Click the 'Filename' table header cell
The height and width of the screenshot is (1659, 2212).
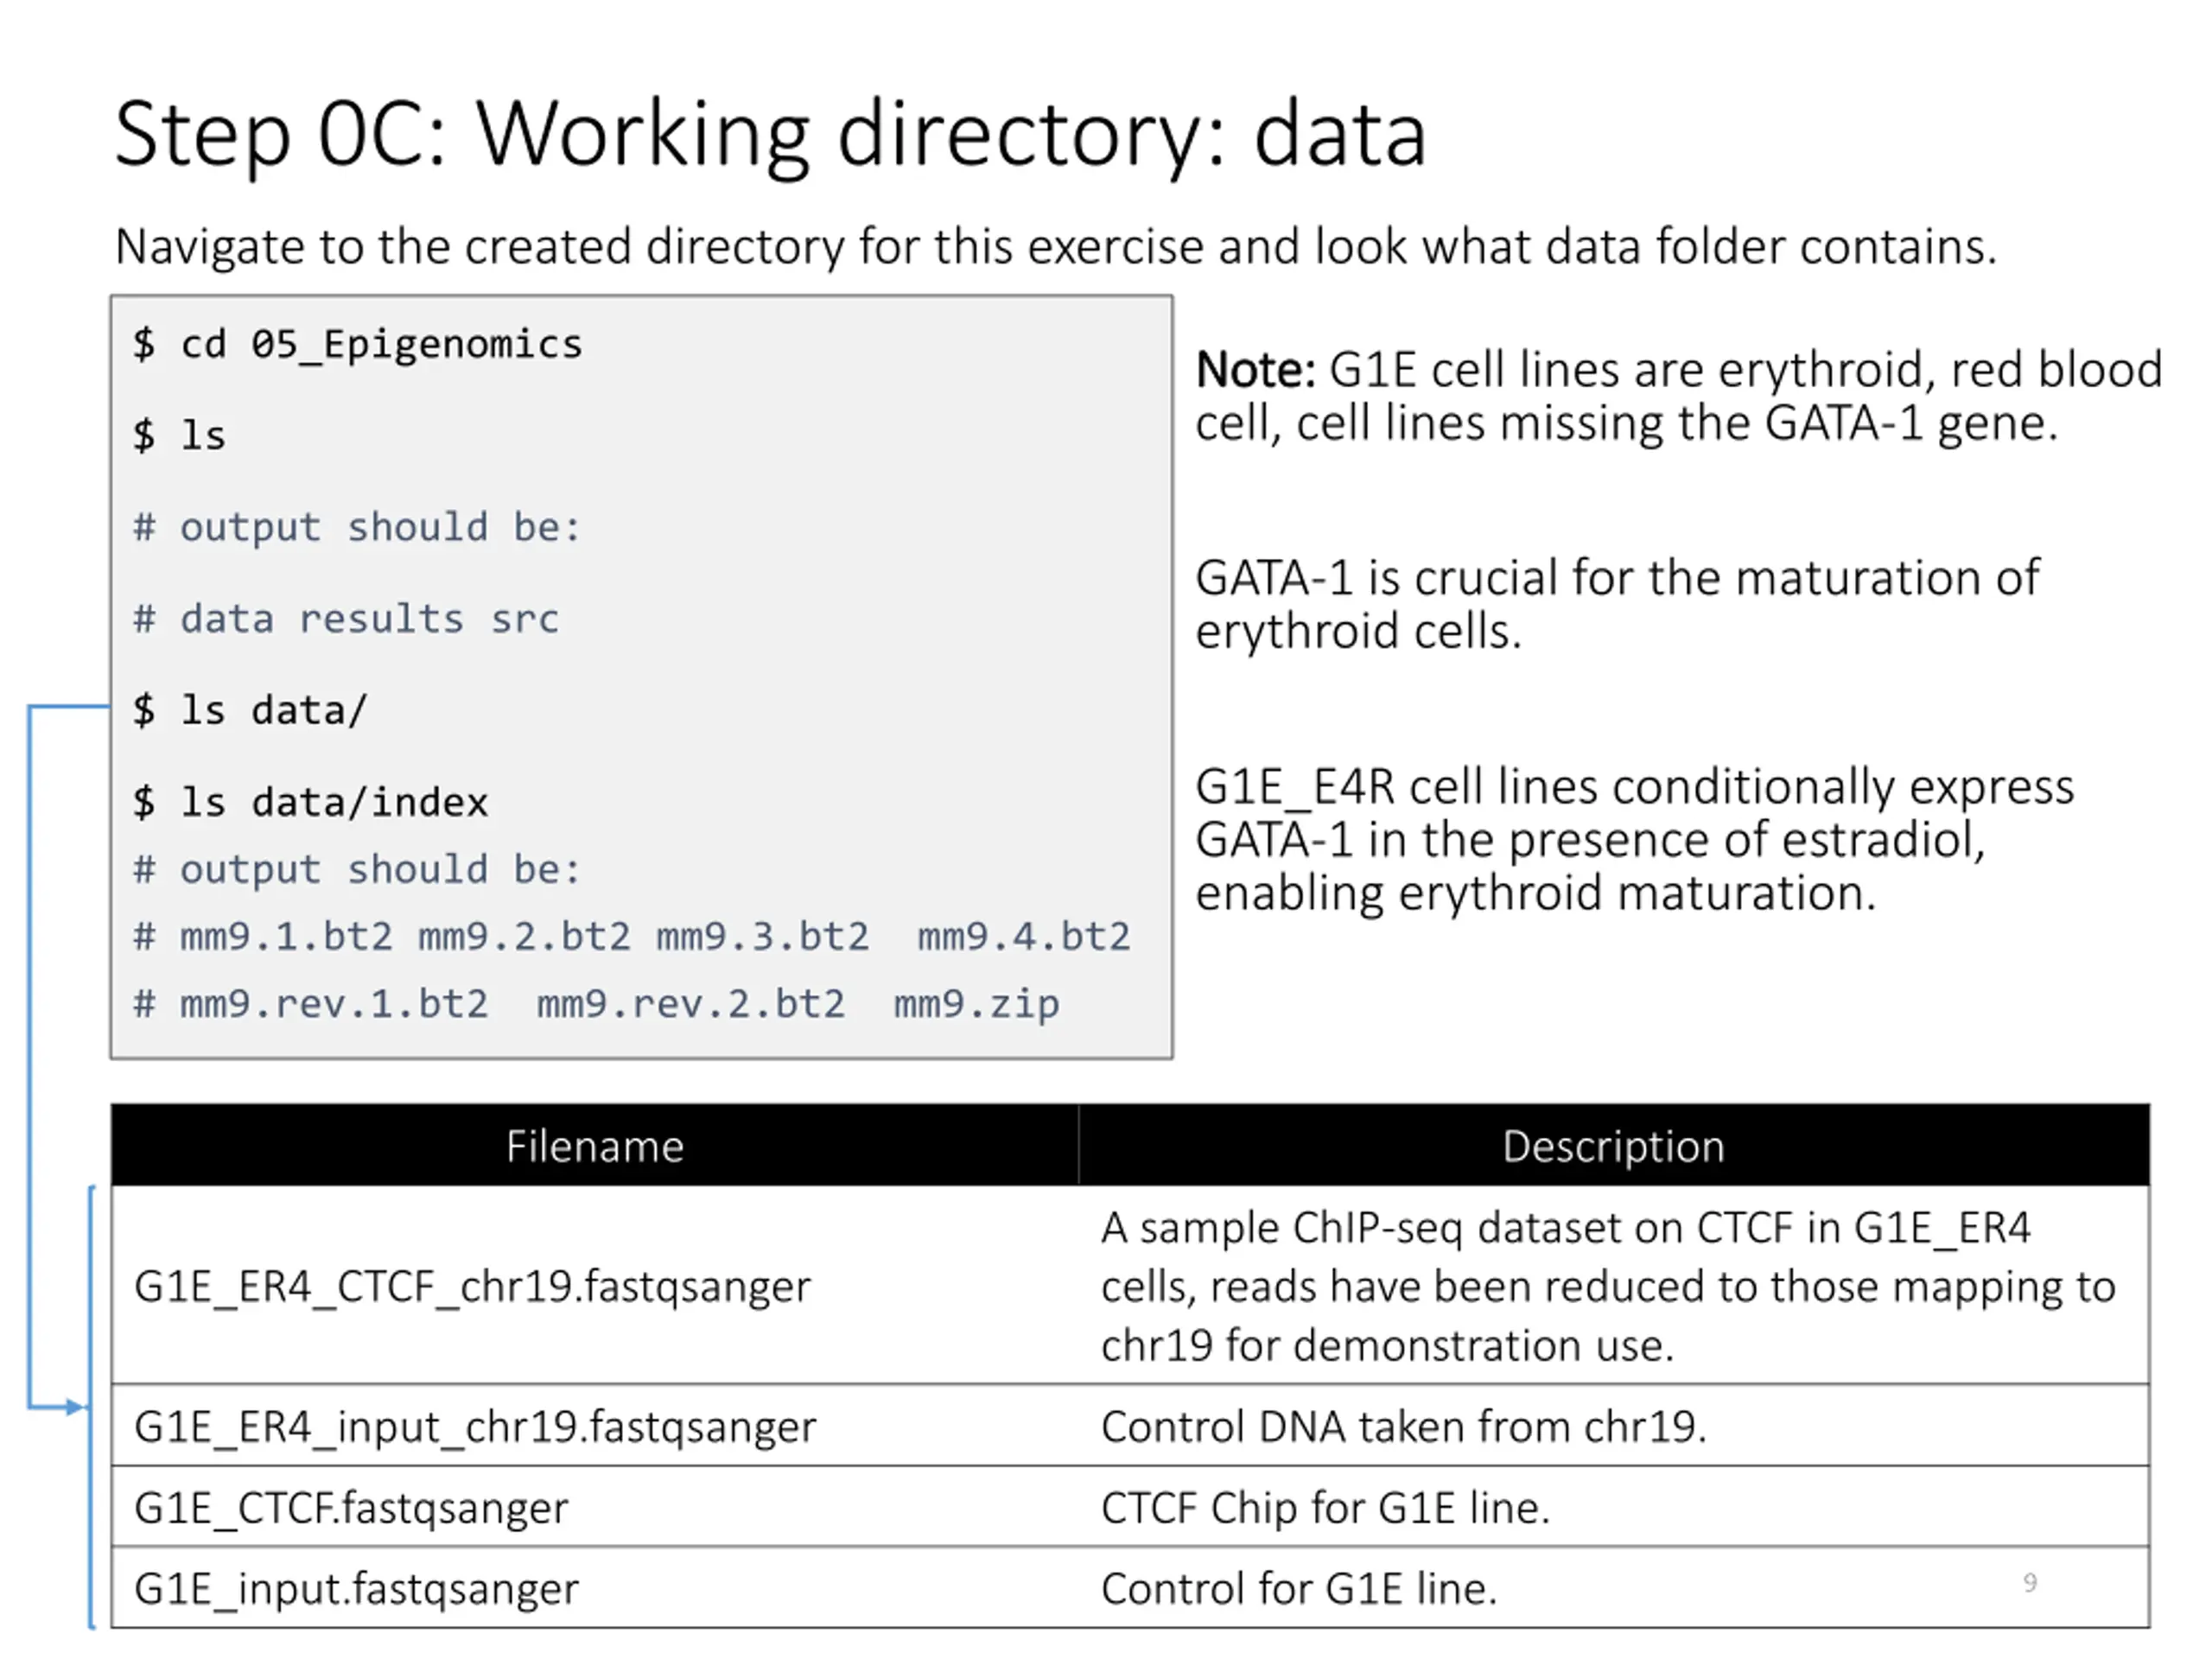click(x=595, y=1147)
